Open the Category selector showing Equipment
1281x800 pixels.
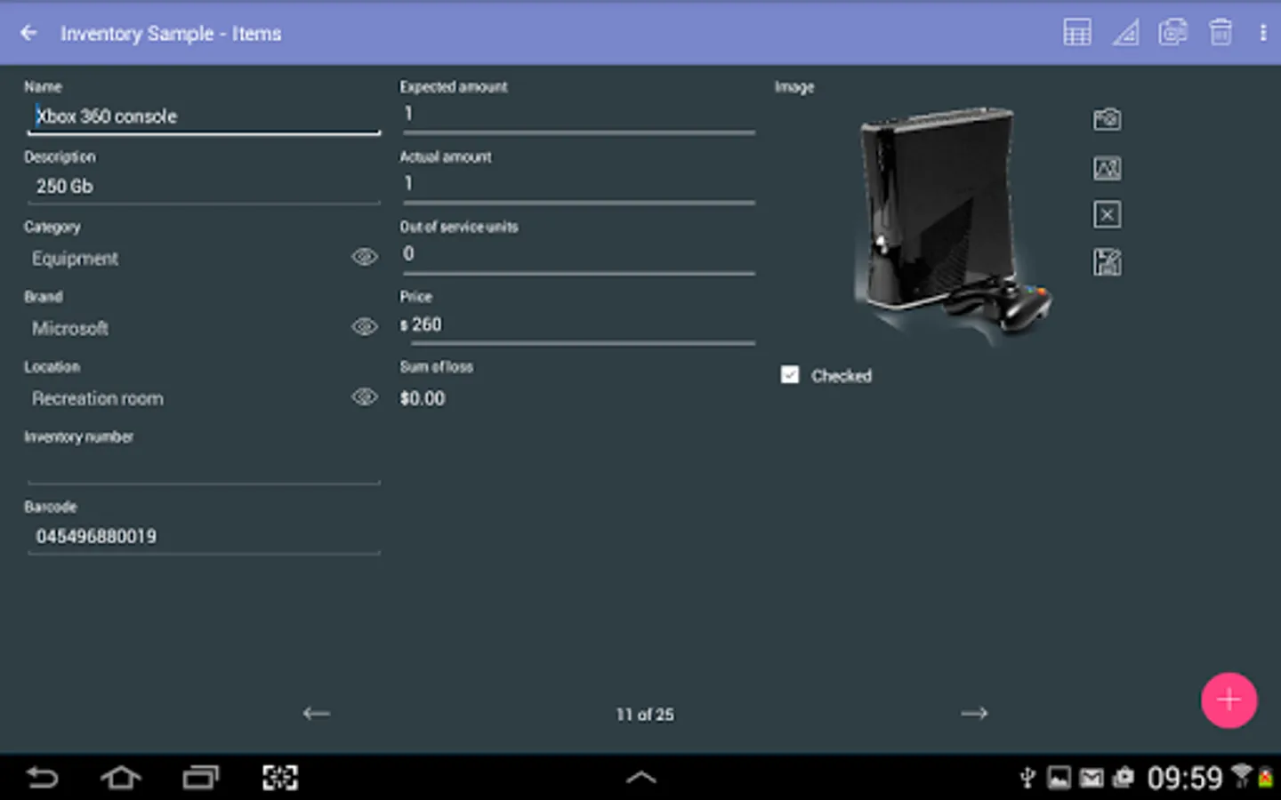(187, 258)
